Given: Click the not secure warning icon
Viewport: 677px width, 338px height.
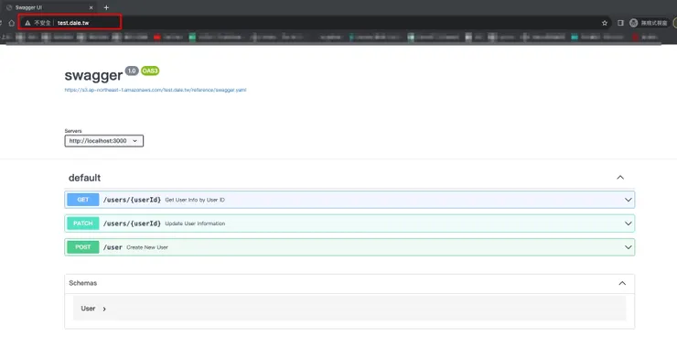Looking at the screenshot, I should pyautogui.click(x=27, y=23).
